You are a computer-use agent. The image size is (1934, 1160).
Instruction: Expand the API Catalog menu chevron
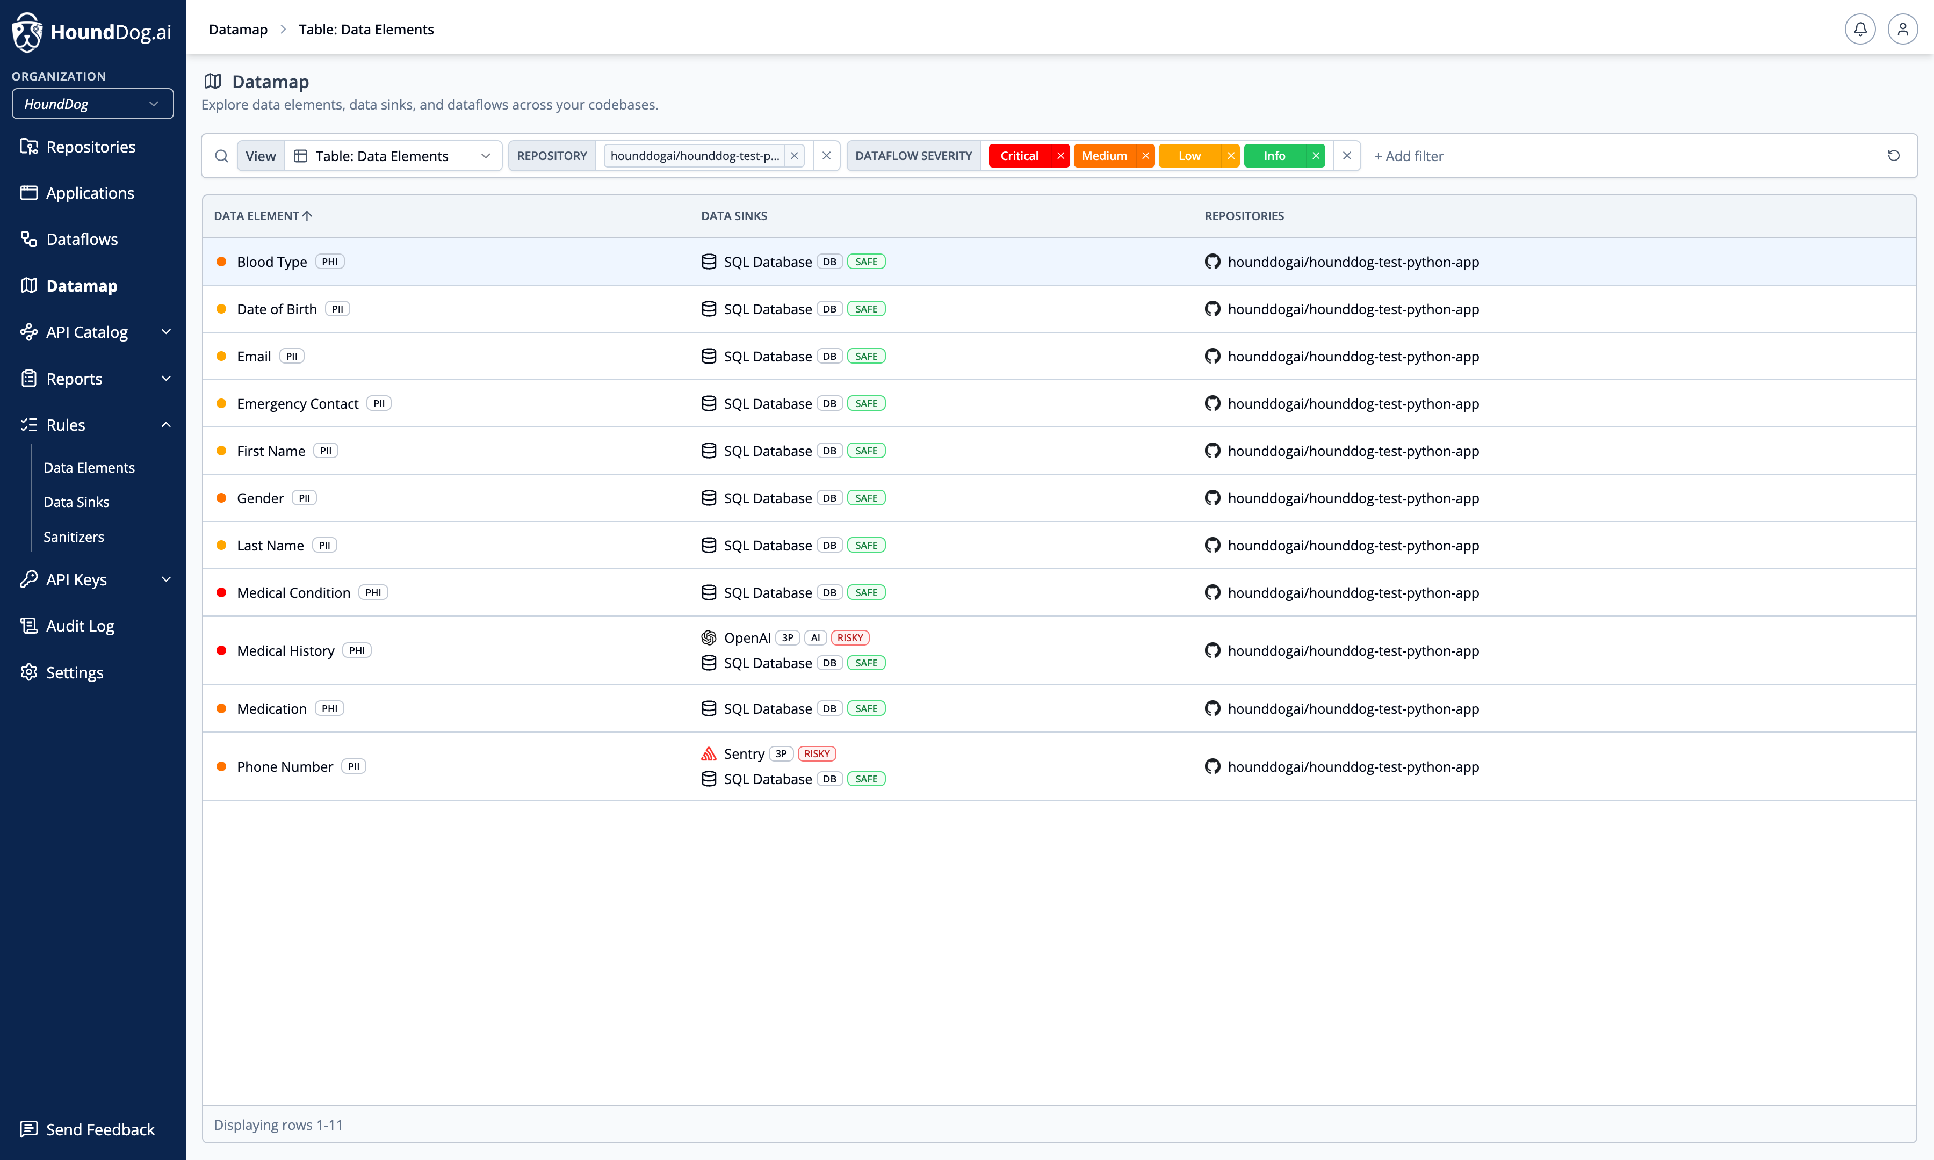165,332
